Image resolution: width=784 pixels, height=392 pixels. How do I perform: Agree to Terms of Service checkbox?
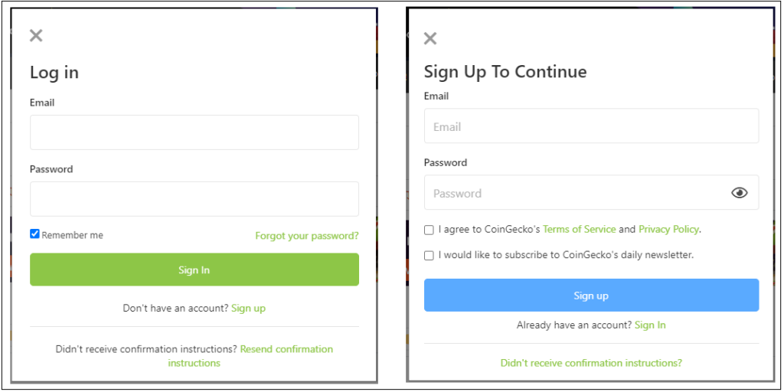click(x=429, y=230)
